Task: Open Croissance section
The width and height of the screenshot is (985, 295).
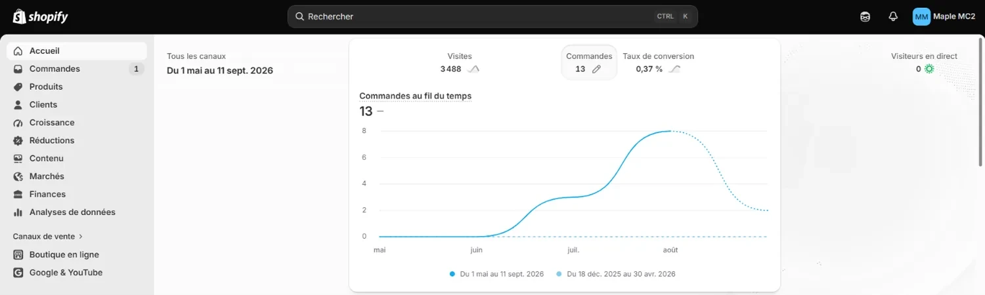Action: pos(77,123)
